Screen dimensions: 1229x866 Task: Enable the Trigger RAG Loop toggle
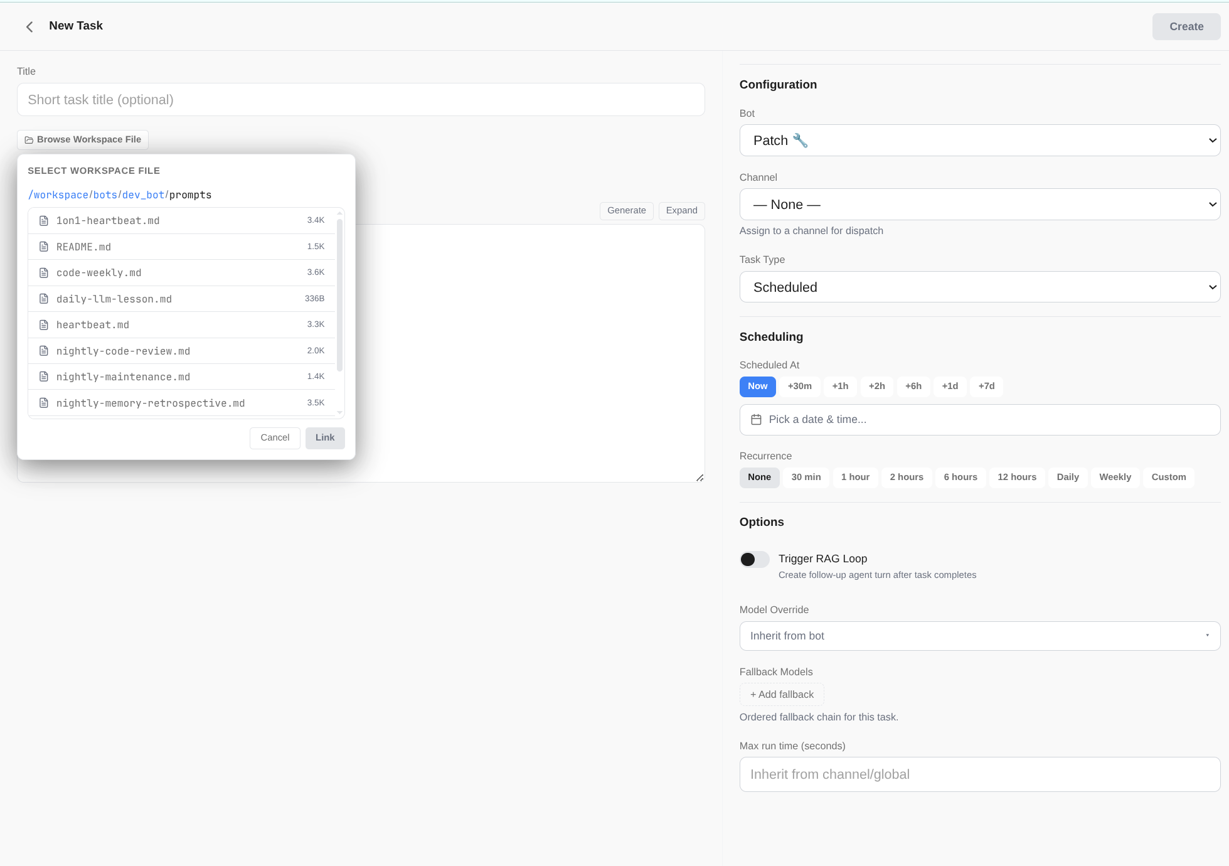(x=754, y=559)
